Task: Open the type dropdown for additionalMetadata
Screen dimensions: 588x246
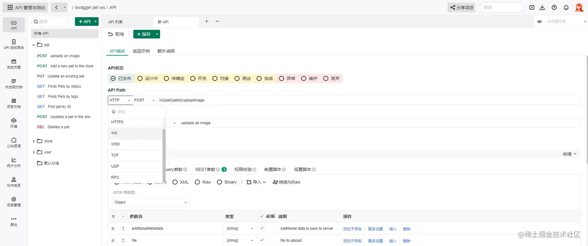Action: (240, 228)
